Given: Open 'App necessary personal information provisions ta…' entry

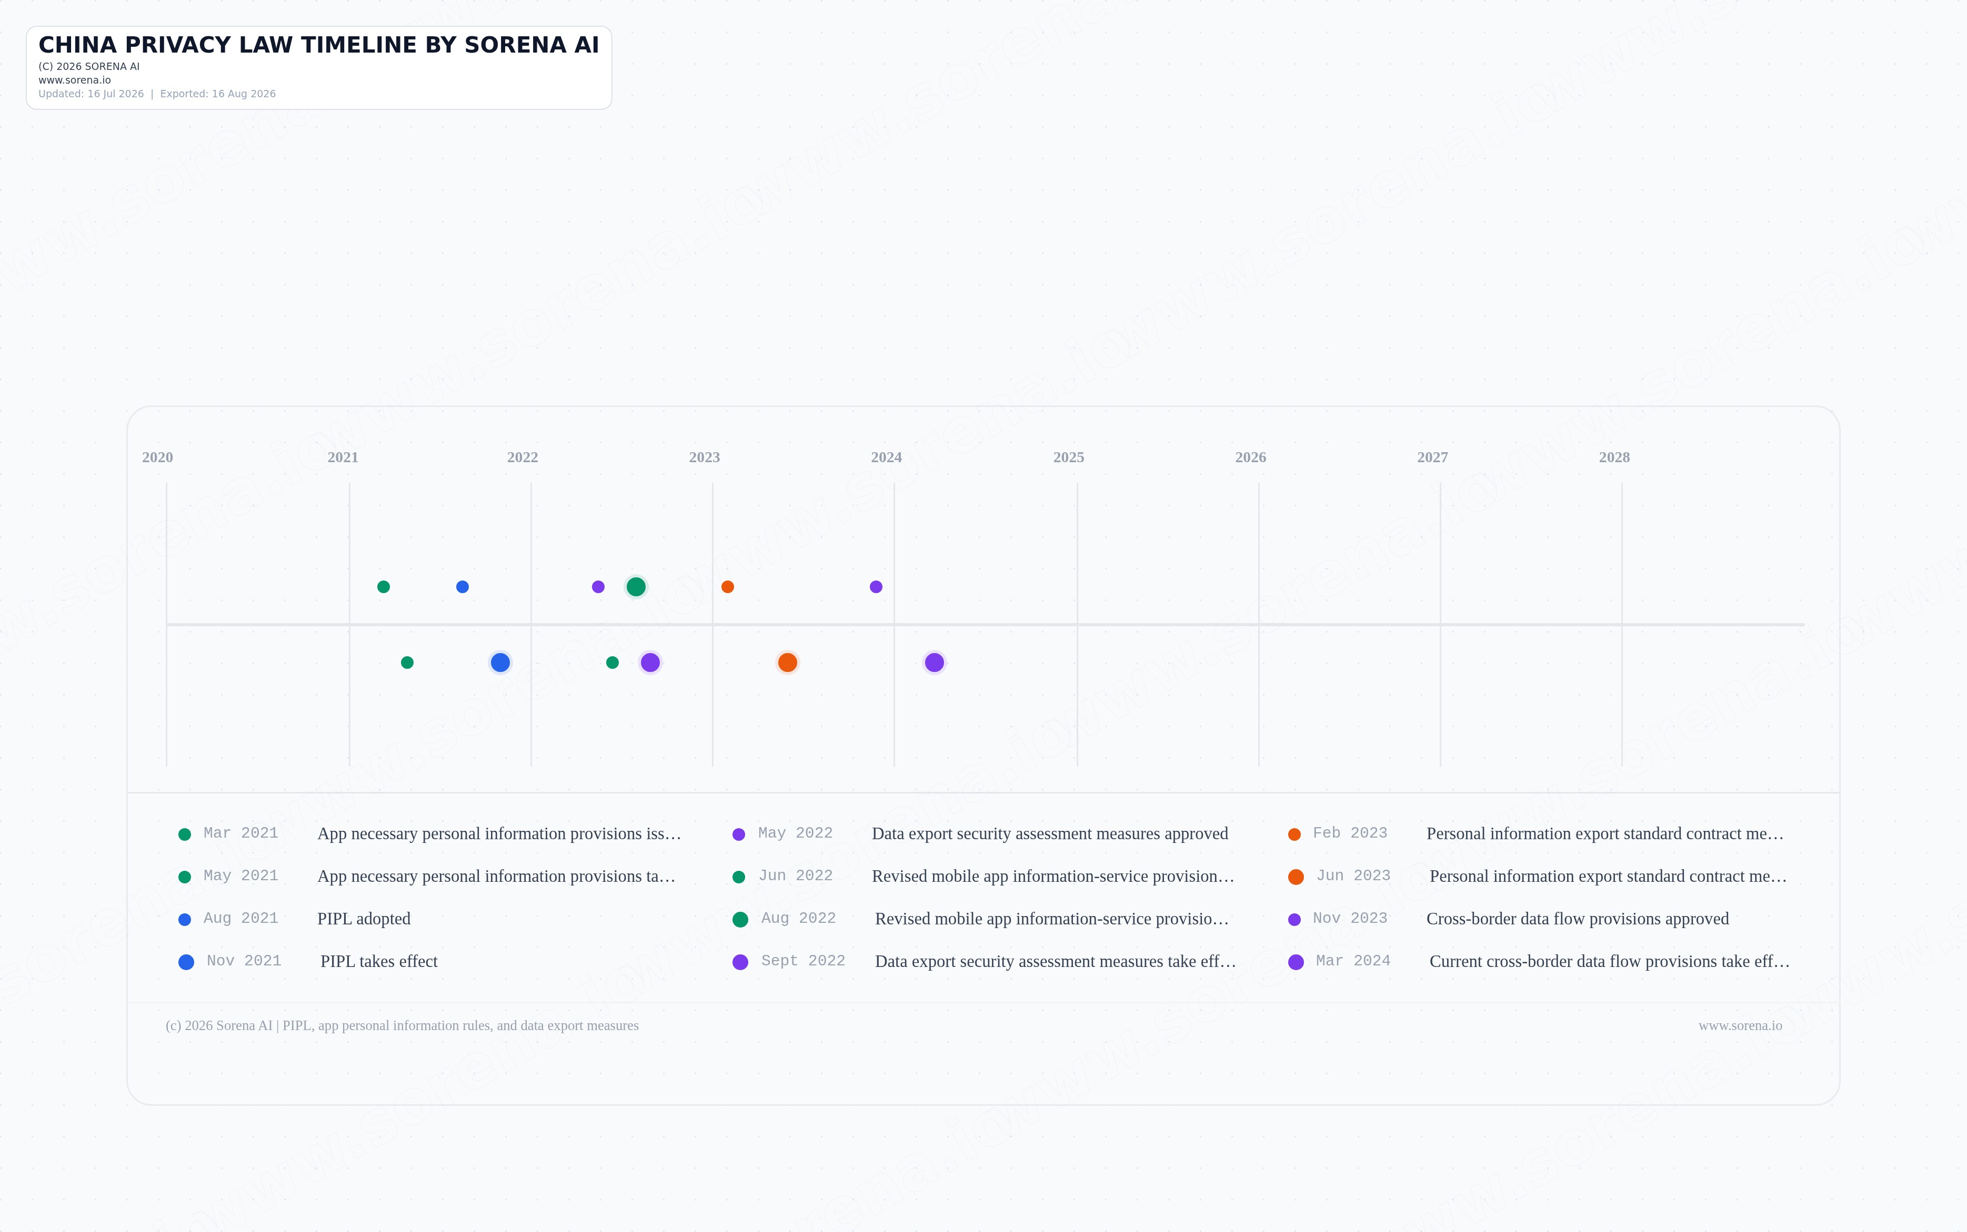Looking at the screenshot, I should click(496, 876).
